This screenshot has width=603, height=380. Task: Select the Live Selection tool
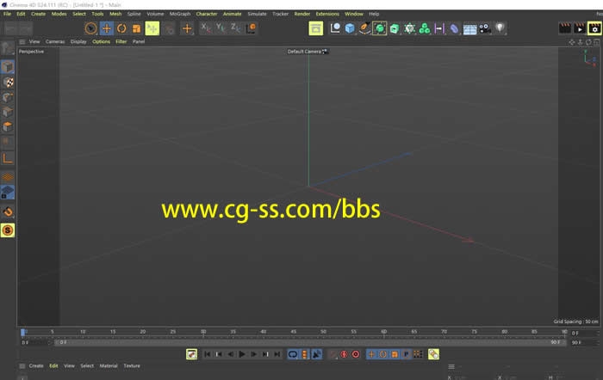click(90, 28)
